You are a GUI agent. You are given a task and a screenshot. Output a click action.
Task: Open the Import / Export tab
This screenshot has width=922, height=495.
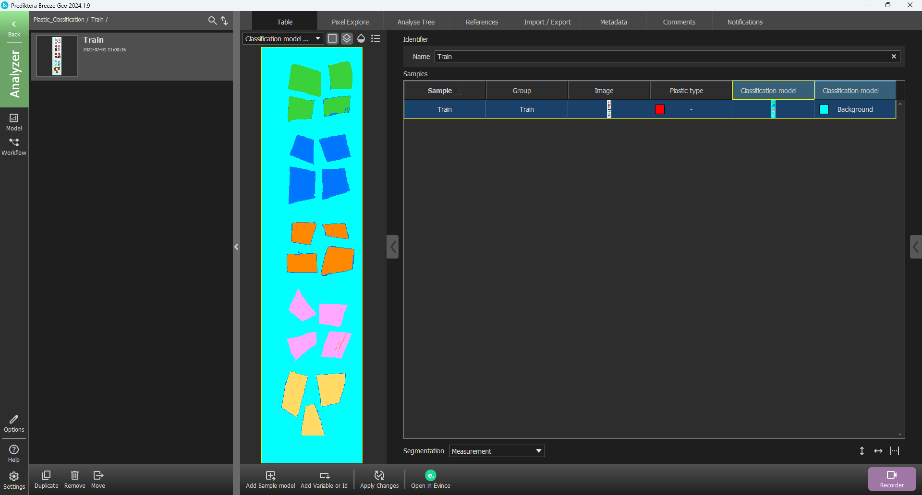[x=547, y=22]
